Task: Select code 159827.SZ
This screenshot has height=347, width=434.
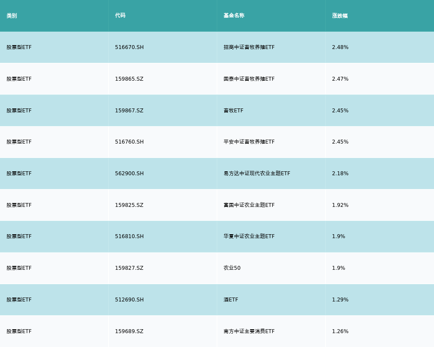Action: pos(129,268)
